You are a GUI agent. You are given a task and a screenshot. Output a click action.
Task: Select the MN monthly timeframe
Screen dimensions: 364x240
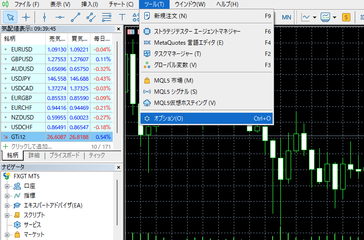coord(287,17)
